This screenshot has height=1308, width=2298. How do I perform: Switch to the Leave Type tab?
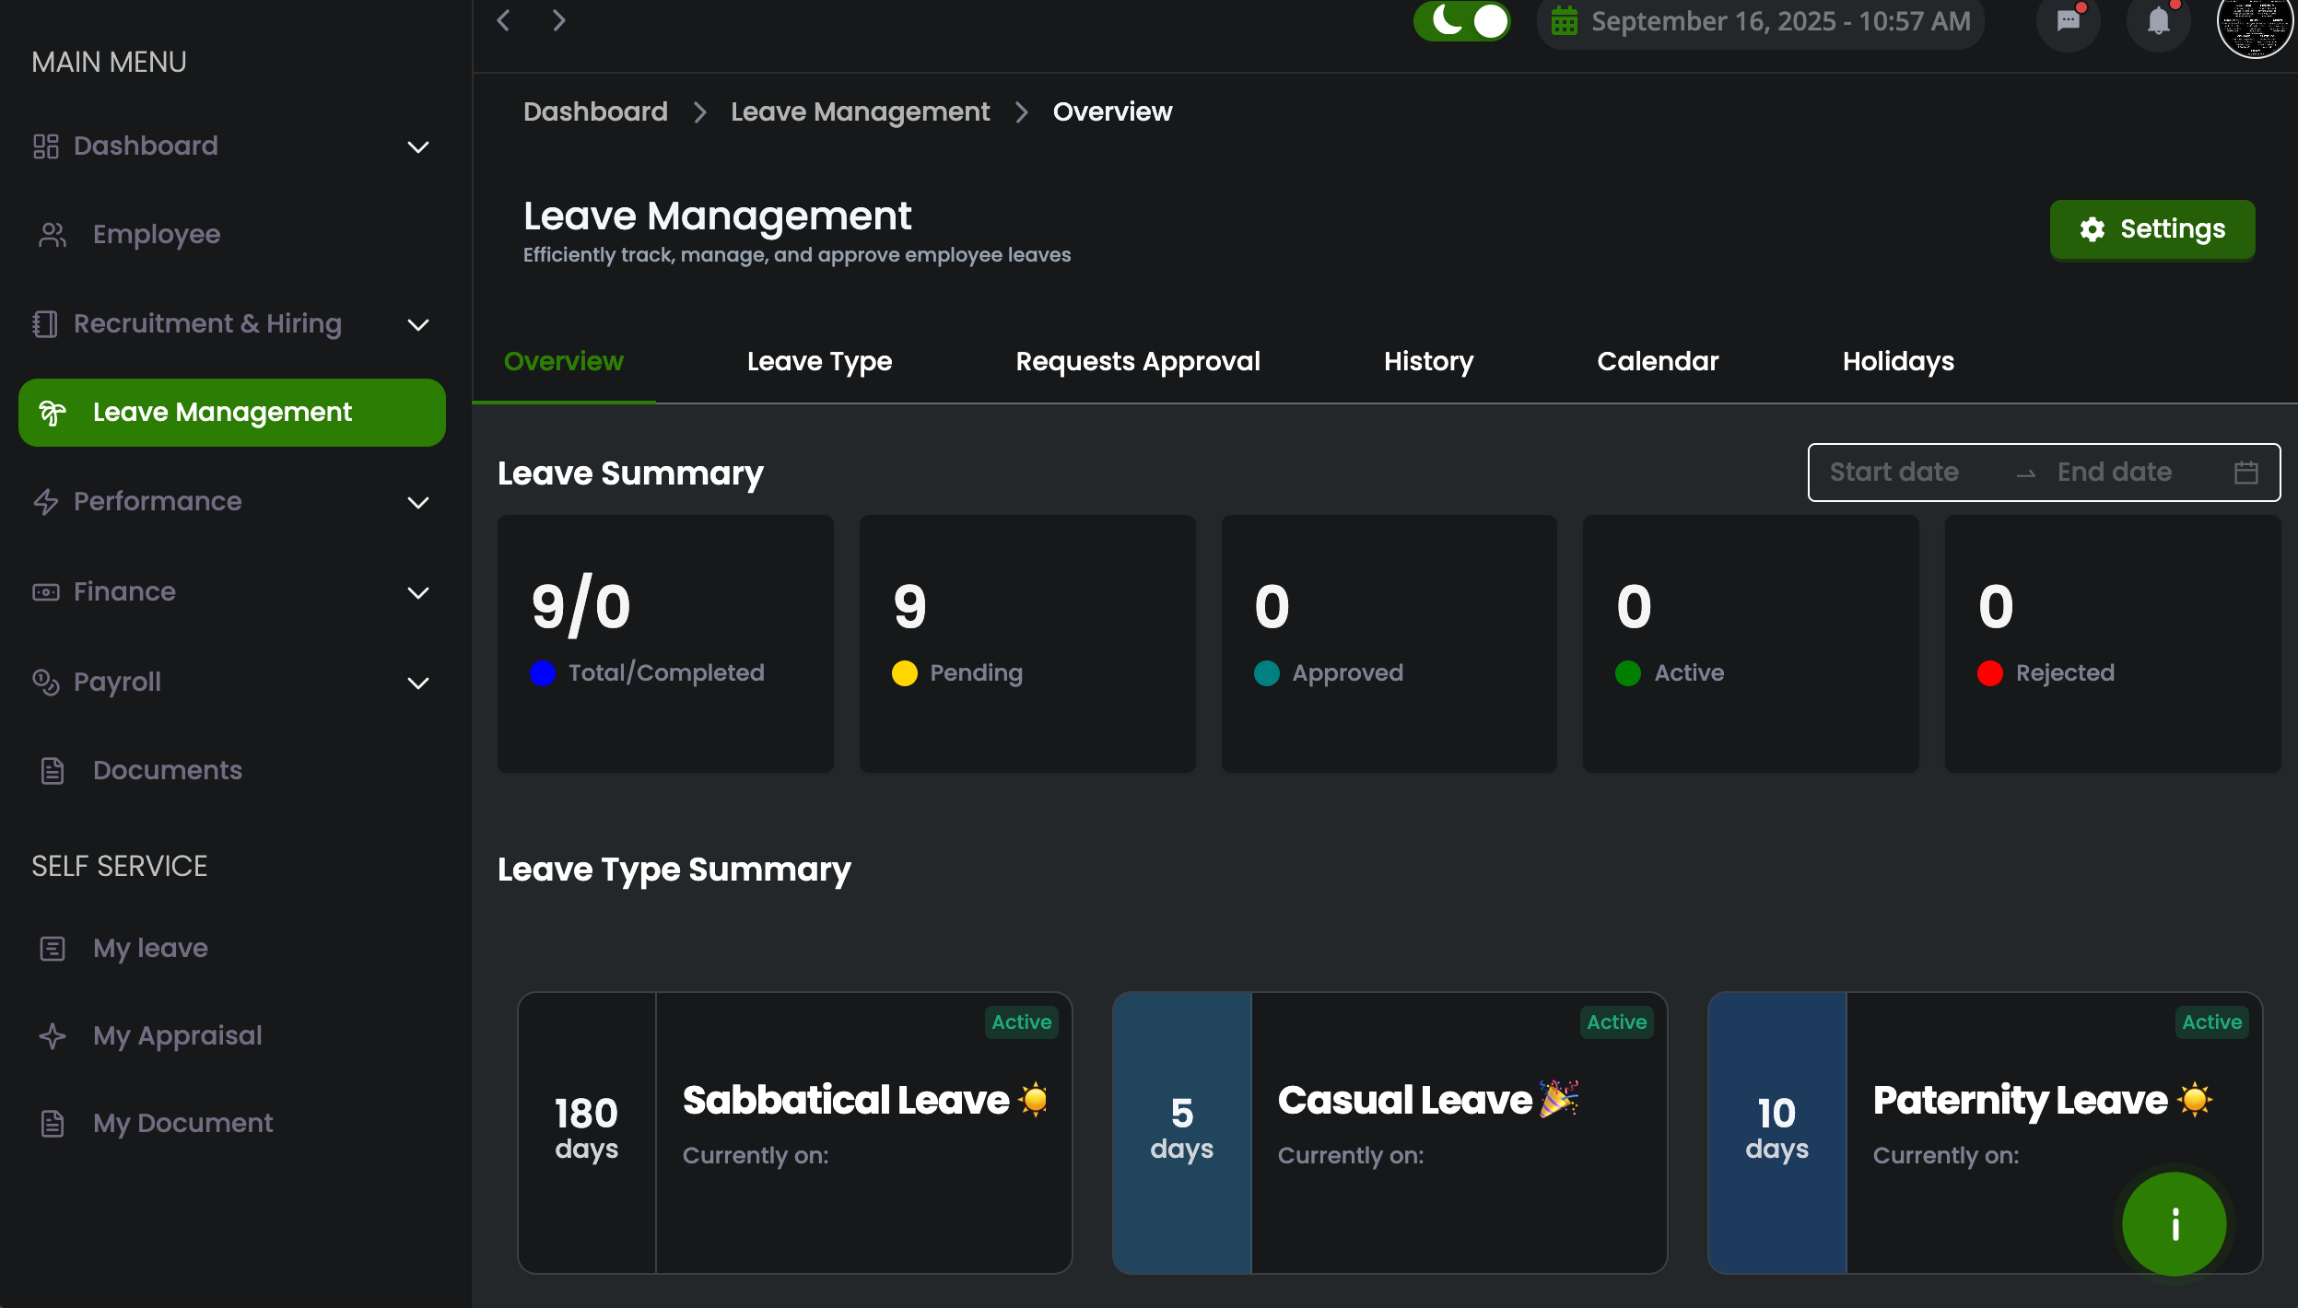(x=820, y=362)
